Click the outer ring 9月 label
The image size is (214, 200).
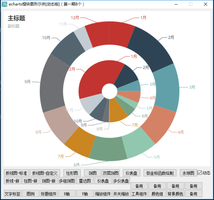click(x=27, y=82)
